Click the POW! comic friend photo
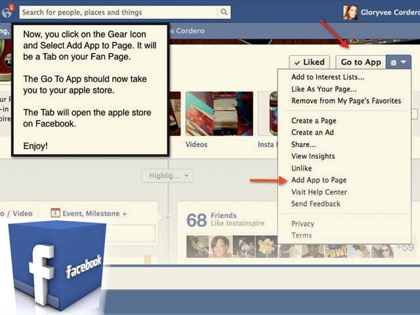This screenshot has width=420, height=315. tap(336, 251)
